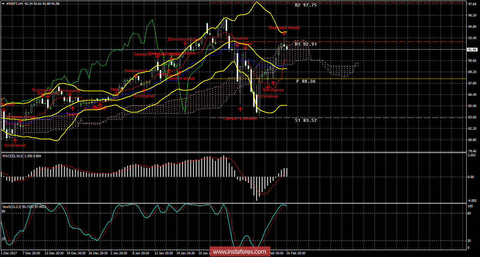Click 3.593 on the MACD scale

tap(471, 155)
